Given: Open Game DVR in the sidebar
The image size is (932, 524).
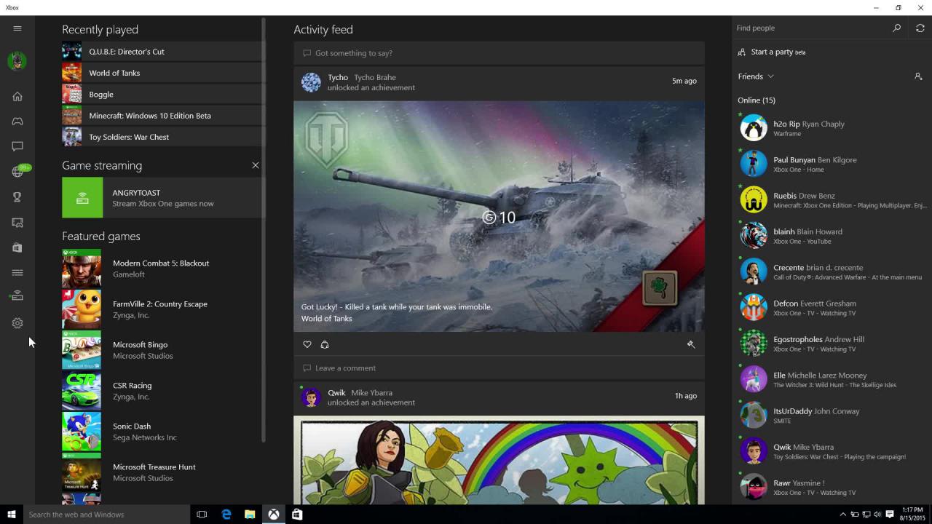Looking at the screenshot, I should click(17, 223).
